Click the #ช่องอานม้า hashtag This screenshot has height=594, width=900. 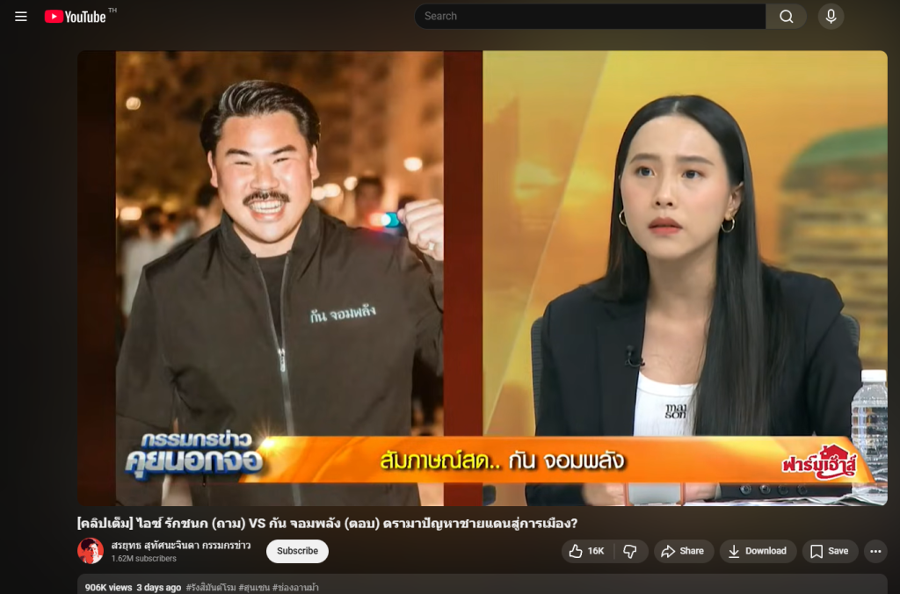(295, 587)
